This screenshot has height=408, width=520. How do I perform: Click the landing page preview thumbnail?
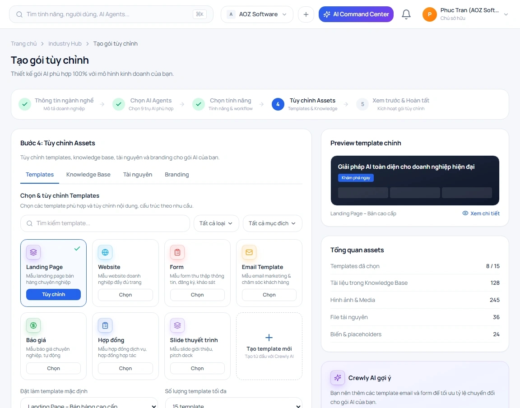[415, 181]
